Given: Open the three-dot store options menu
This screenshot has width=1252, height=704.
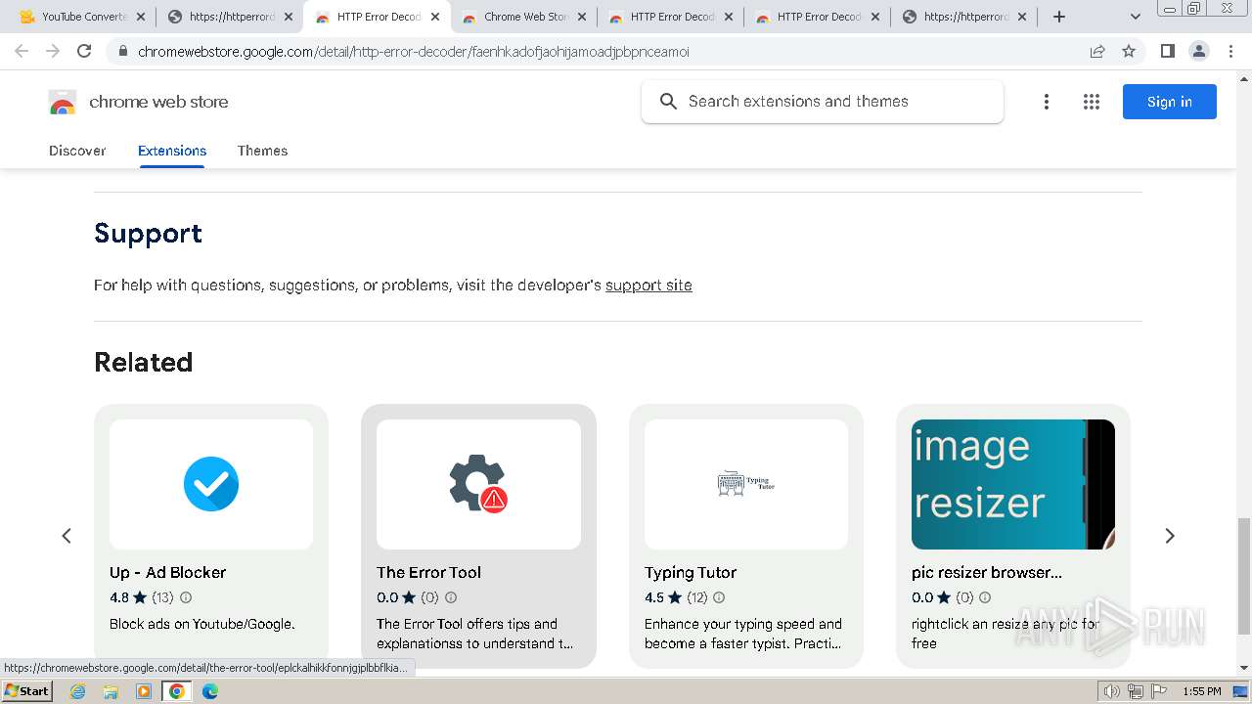Looking at the screenshot, I should pyautogui.click(x=1046, y=102).
